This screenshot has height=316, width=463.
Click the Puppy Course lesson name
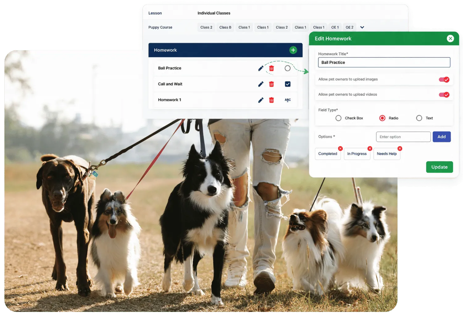[160, 27]
